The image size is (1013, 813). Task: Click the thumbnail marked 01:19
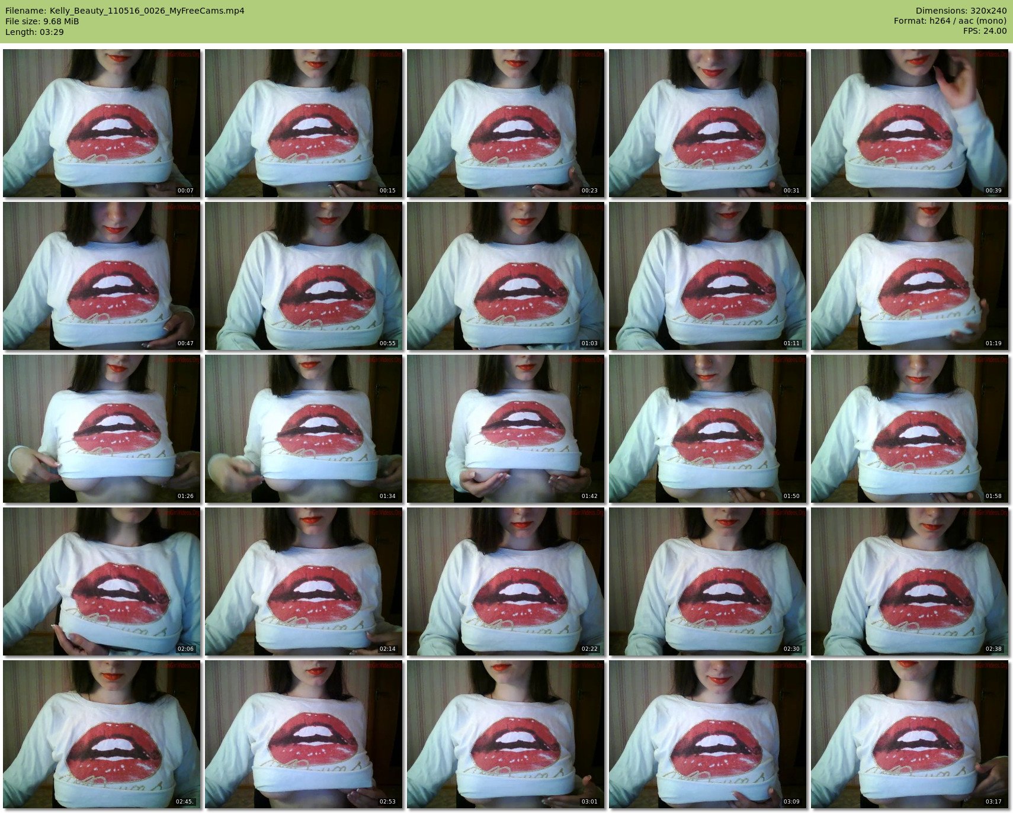(909, 275)
